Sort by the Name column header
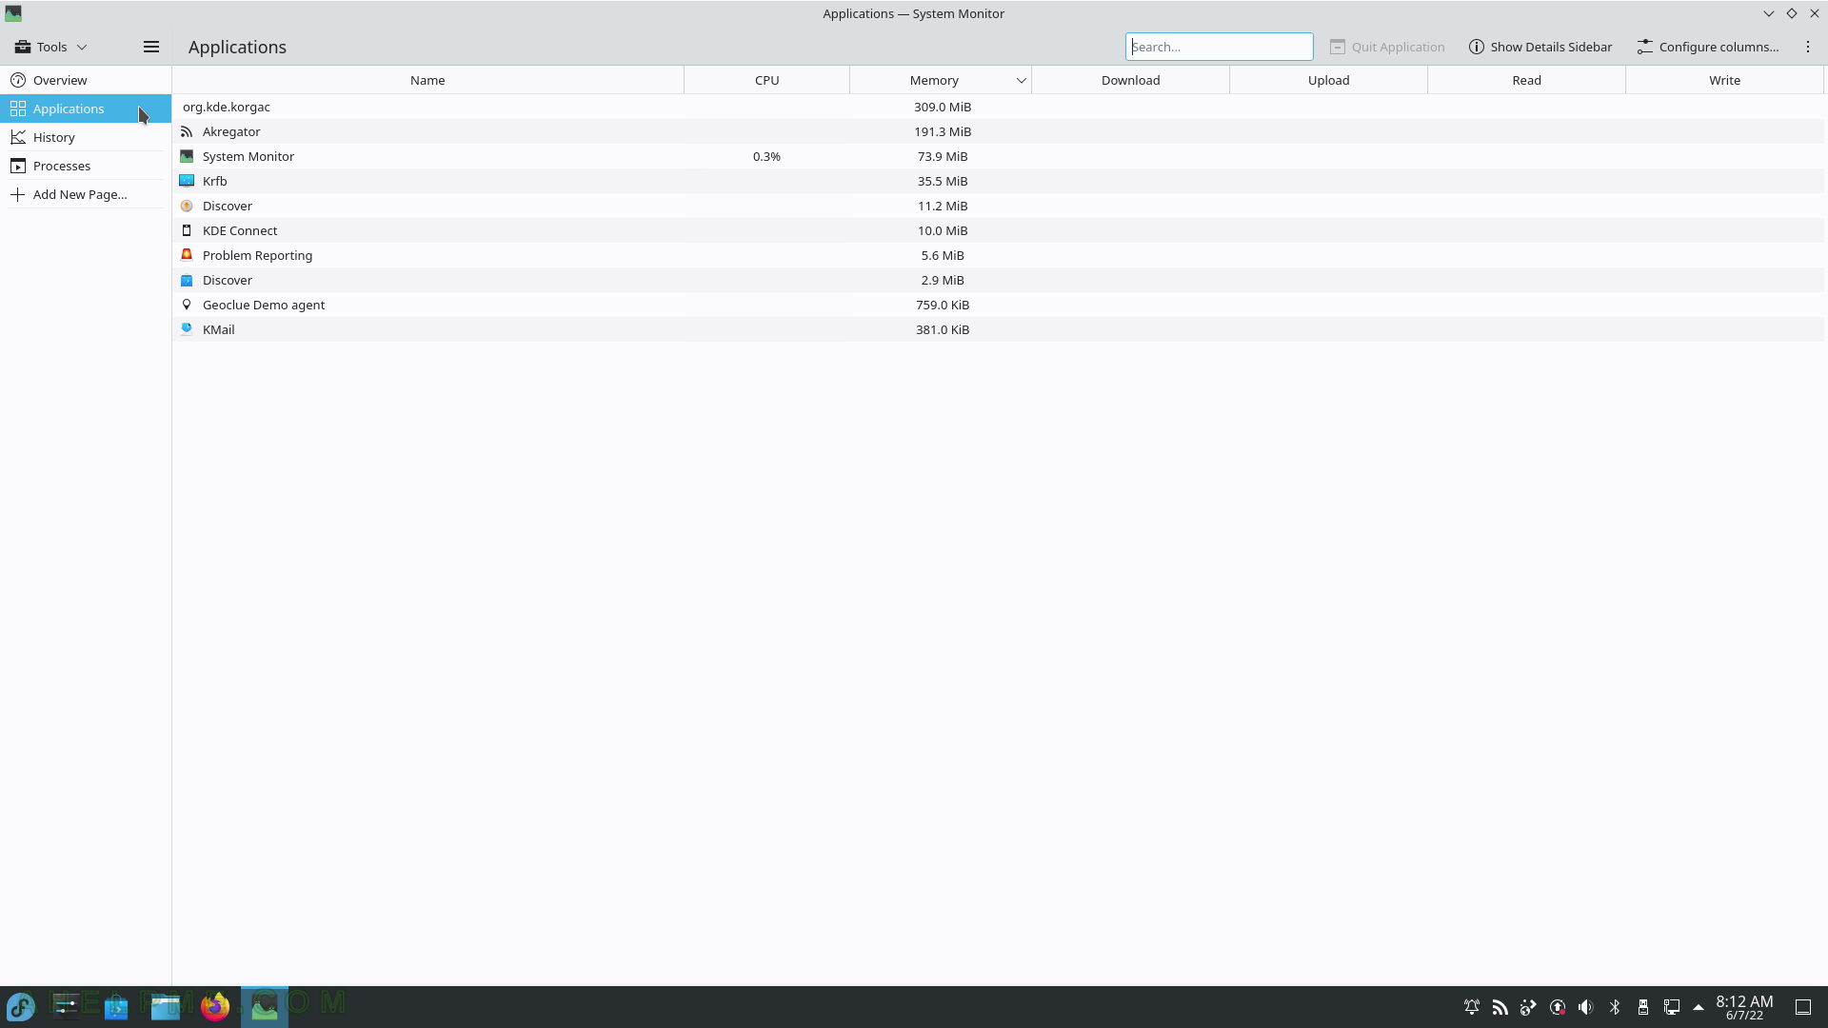 click(x=427, y=80)
